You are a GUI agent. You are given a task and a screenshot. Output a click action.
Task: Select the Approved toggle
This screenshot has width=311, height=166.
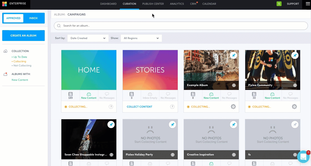pyautogui.click(x=13, y=18)
